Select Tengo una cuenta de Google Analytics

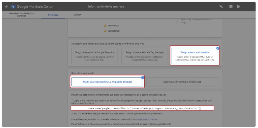95,56
